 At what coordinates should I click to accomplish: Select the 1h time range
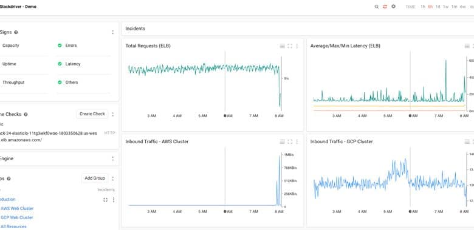(x=422, y=7)
